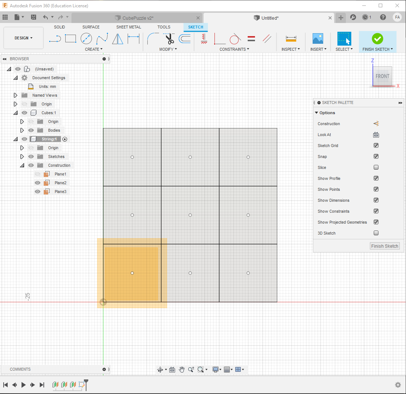Click the FRONT face on the ViewCube
The image size is (406, 394).
pos(382,76)
